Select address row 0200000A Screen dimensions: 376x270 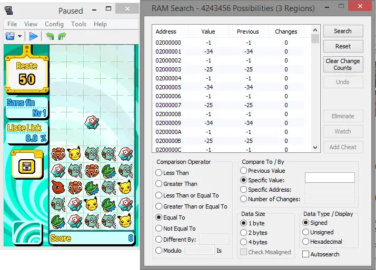point(228,132)
